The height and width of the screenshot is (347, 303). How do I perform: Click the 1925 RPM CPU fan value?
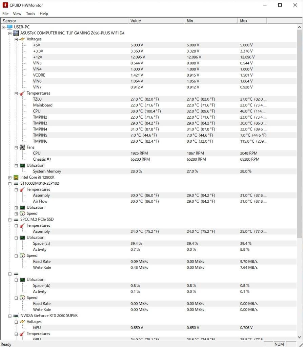pyautogui.click(x=139, y=153)
